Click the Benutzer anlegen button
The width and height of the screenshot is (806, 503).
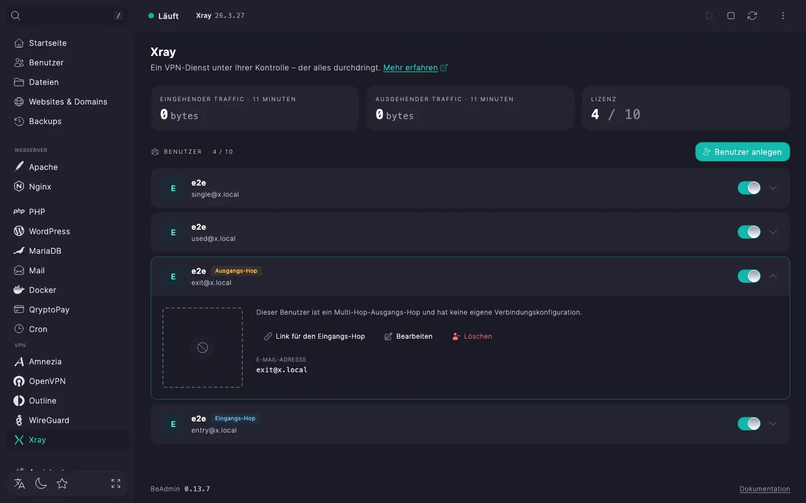[743, 152]
